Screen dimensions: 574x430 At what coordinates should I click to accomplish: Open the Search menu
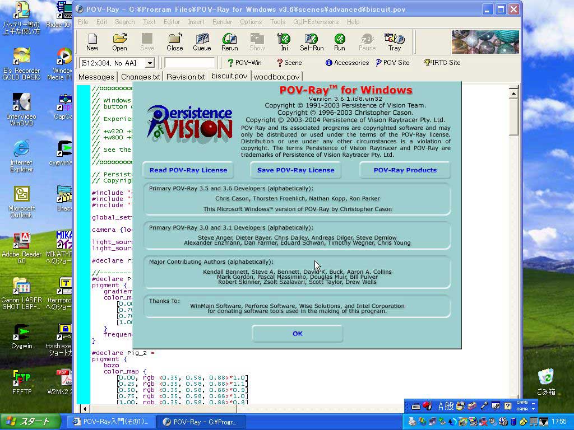[125, 22]
